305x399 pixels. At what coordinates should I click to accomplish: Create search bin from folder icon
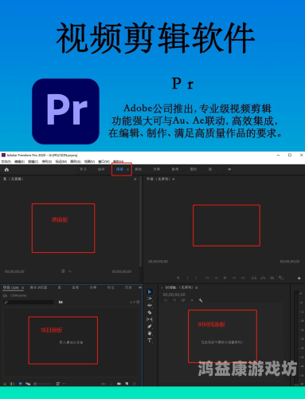click(x=61, y=302)
